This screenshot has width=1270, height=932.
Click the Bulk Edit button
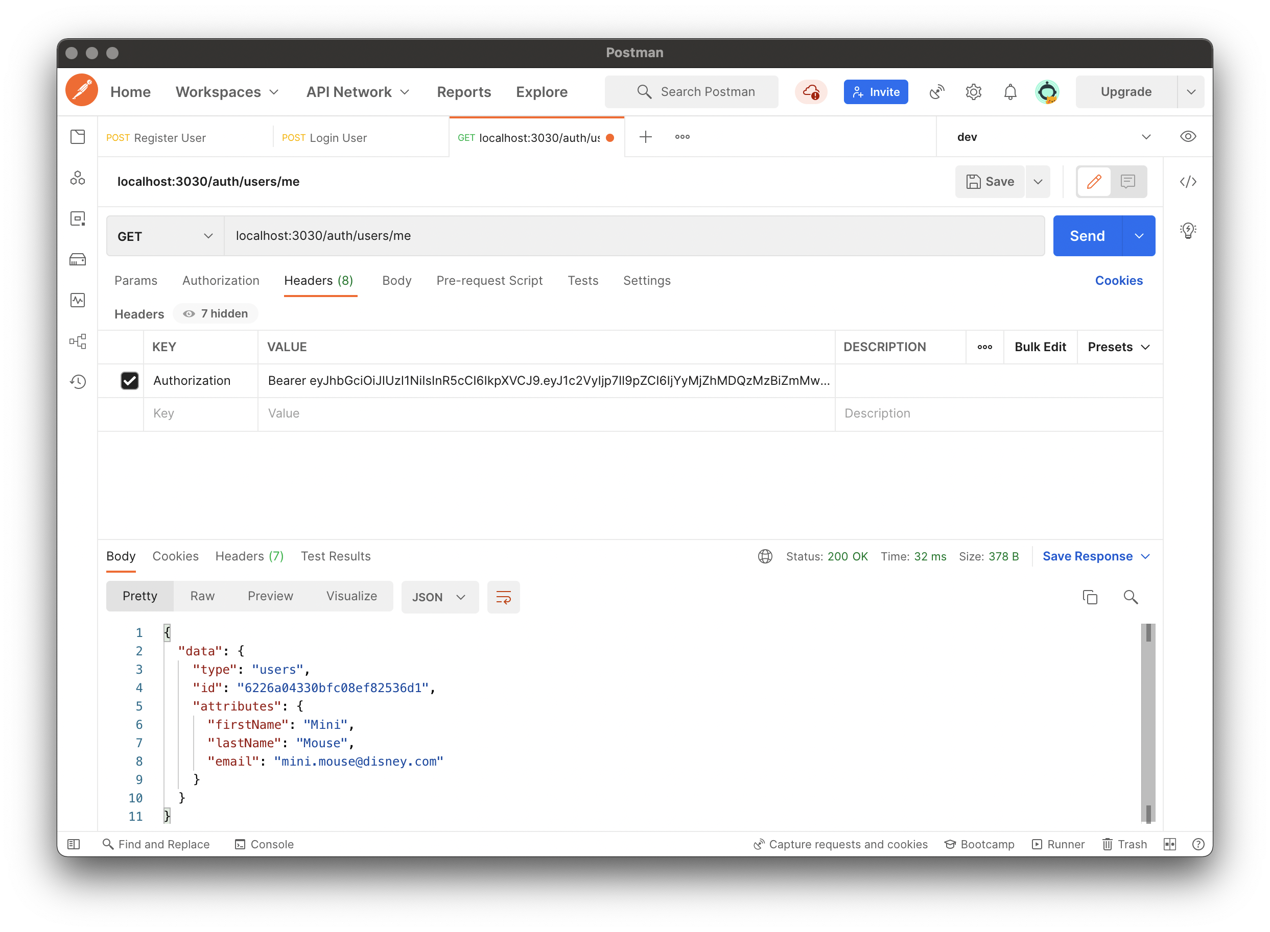pyautogui.click(x=1040, y=347)
